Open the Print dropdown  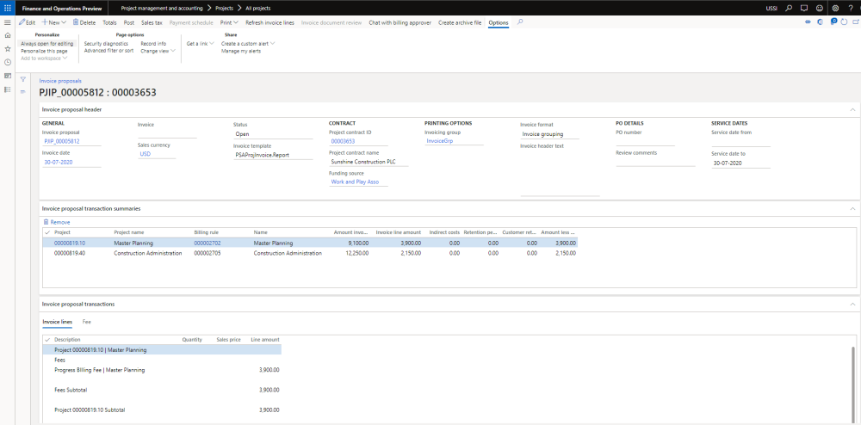[x=230, y=22]
